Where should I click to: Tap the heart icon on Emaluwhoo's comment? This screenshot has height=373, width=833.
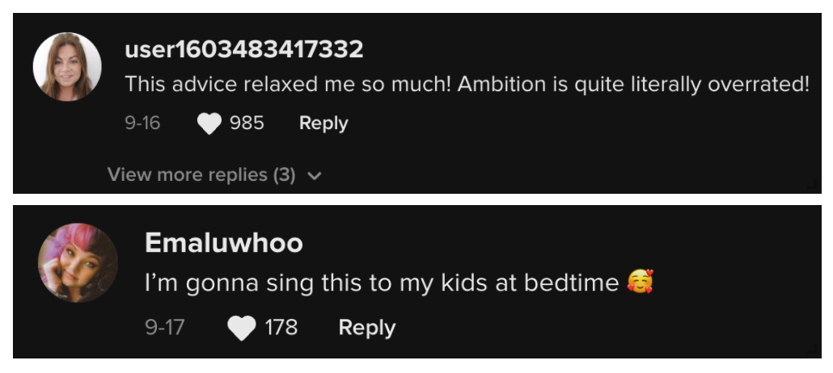[x=241, y=328]
